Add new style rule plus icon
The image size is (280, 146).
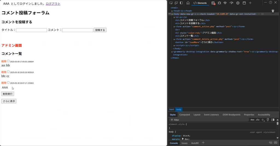click(263, 120)
